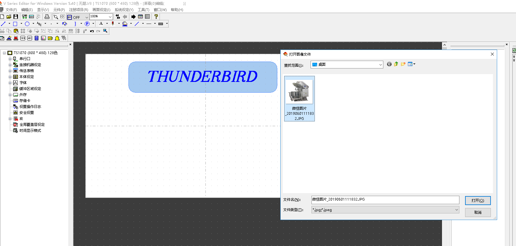Click the print icon in the toolbar
The width and height of the screenshot is (516, 246).
[x=47, y=17]
